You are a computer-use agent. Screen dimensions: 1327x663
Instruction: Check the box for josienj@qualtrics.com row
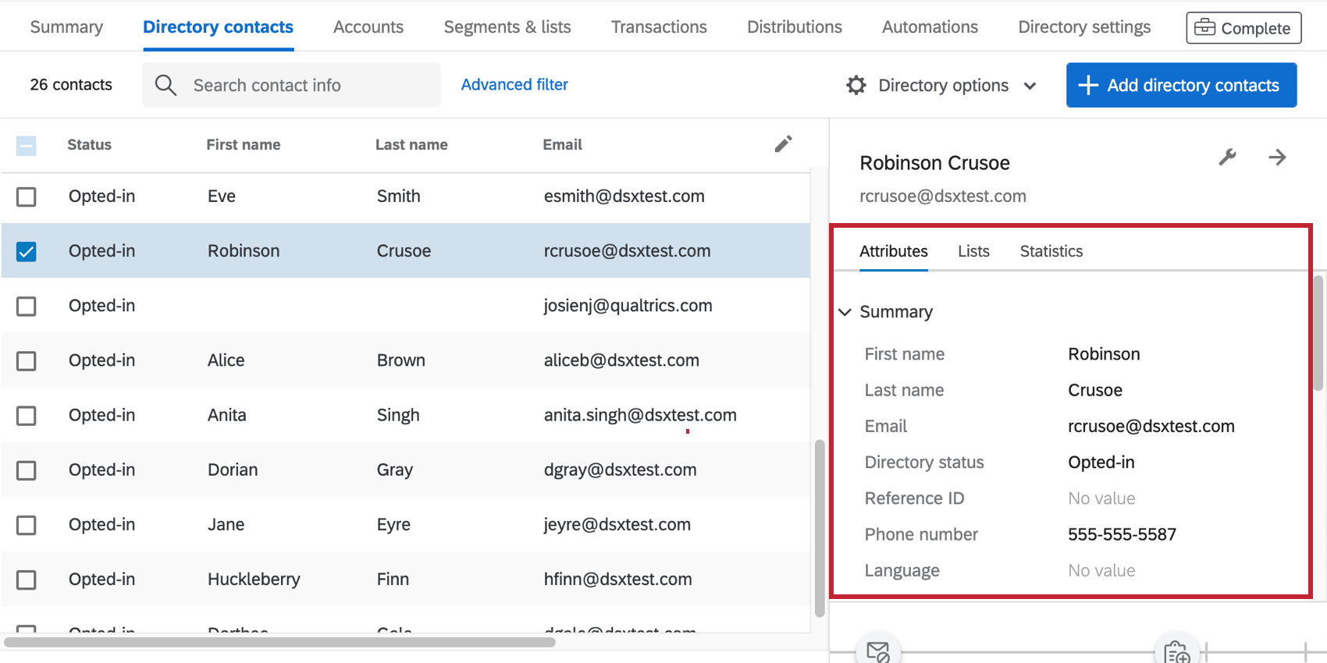tap(27, 306)
